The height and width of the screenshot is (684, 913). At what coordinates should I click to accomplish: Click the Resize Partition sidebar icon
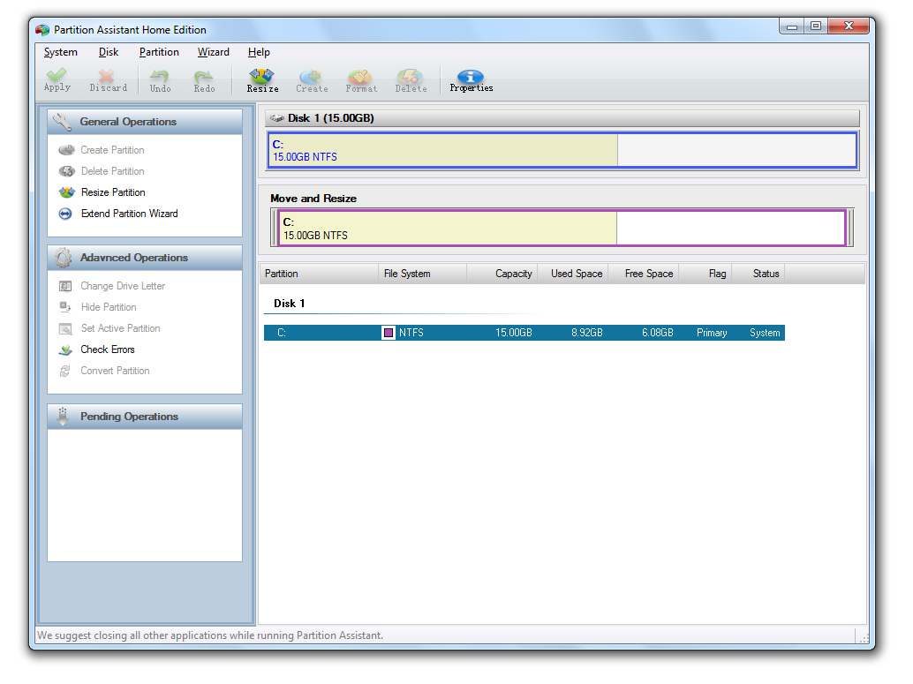coord(67,192)
